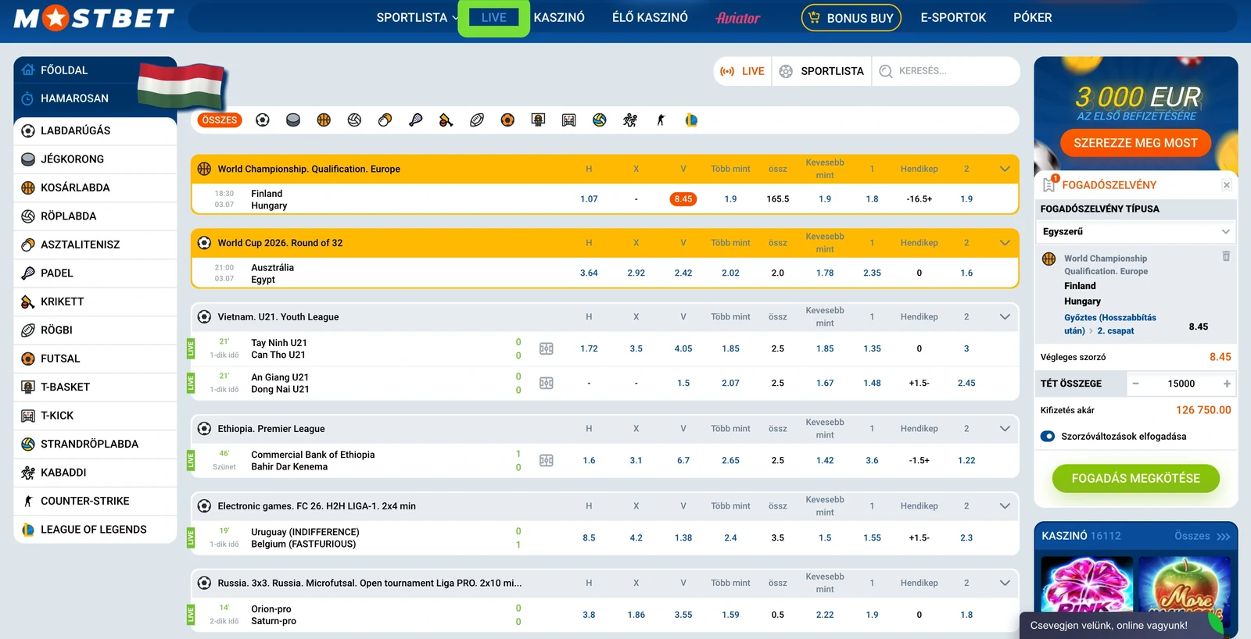Open the pink casino game thumbnail
Image resolution: width=1251 pixels, height=639 pixels.
click(x=1087, y=584)
